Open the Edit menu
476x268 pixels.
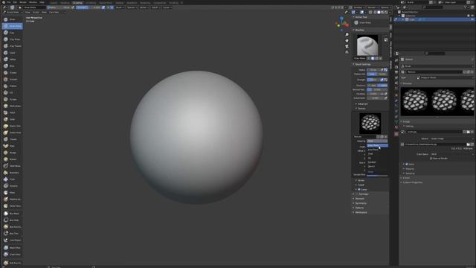[x=15, y=2]
